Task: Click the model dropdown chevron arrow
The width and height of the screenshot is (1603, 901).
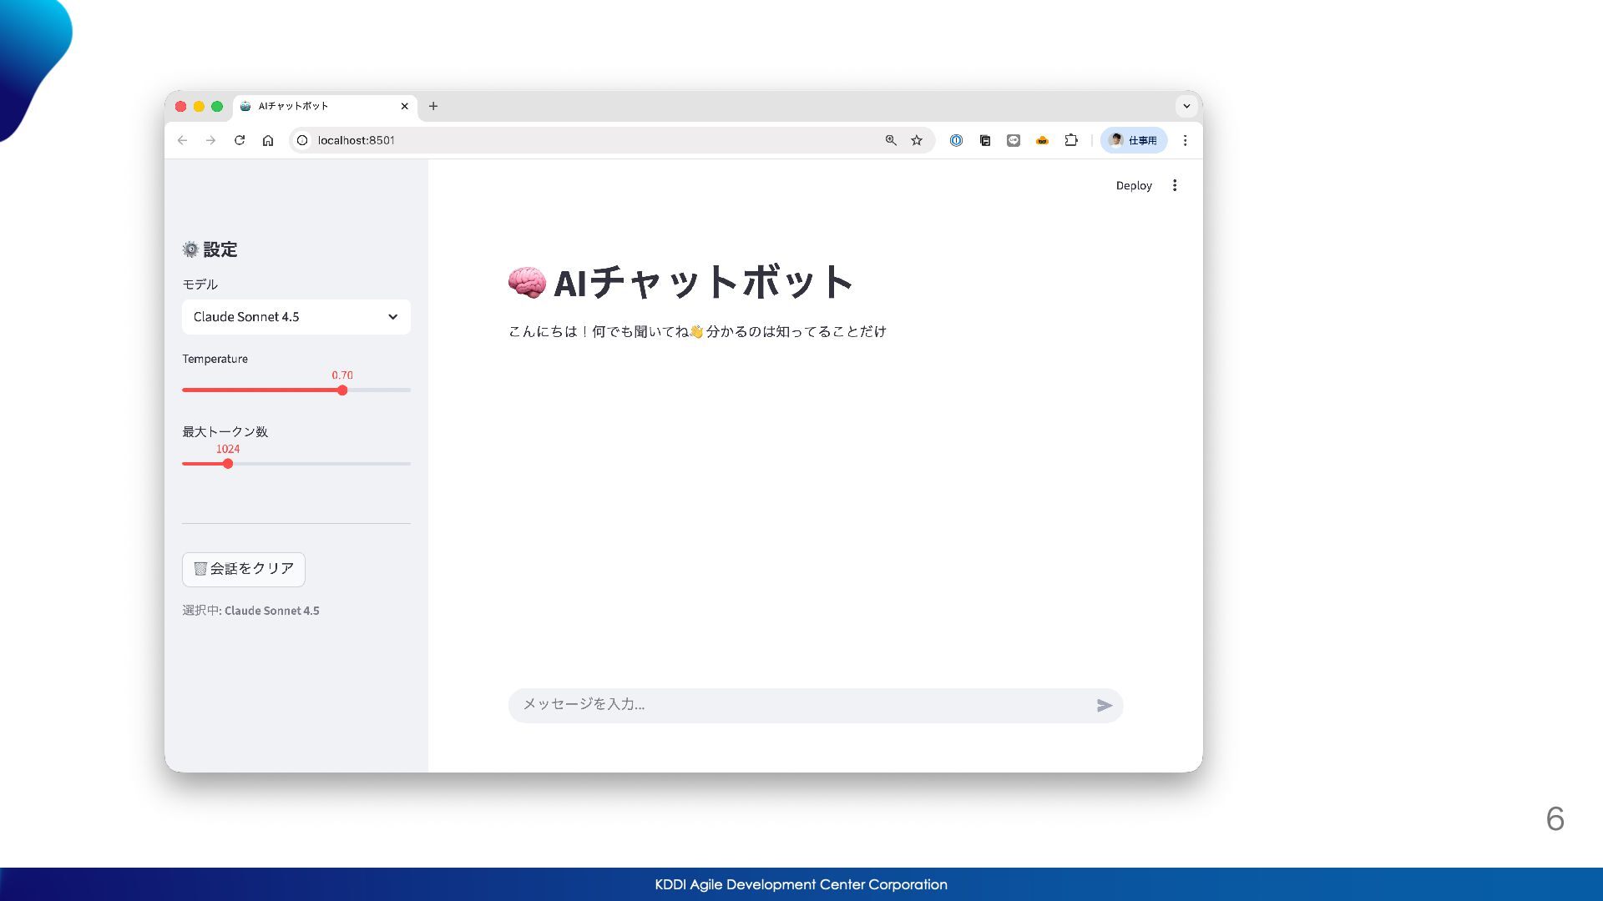Action: point(392,317)
